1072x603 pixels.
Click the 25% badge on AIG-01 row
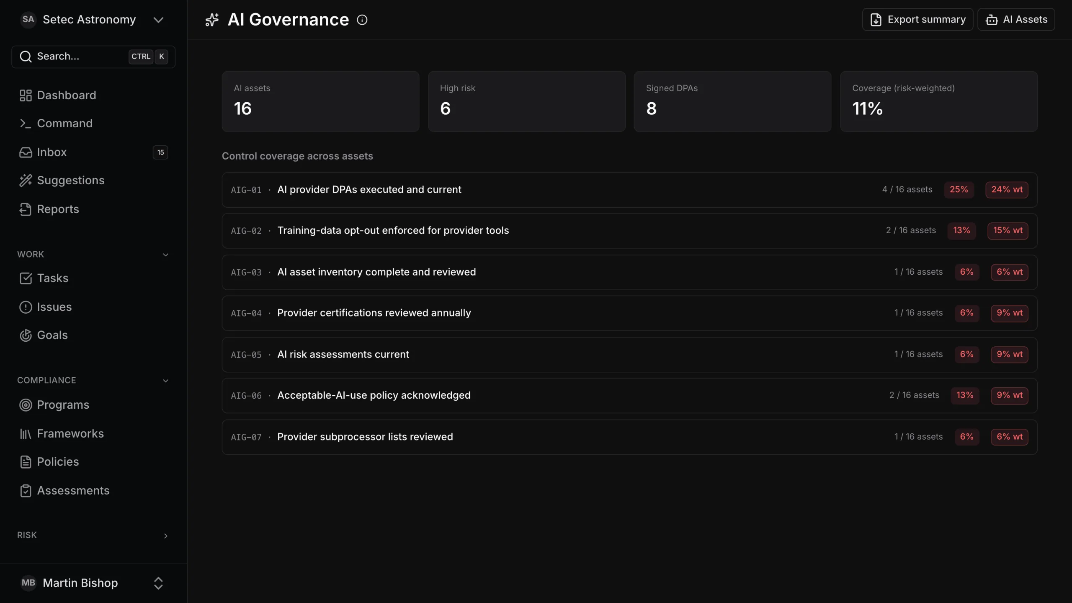[x=959, y=190]
